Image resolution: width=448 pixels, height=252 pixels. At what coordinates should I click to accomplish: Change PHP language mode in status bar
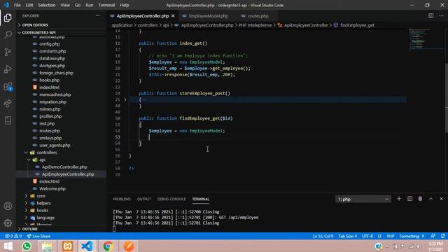pos(391,237)
